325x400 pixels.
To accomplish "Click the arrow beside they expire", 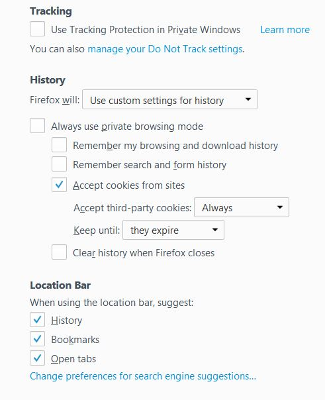I will pyautogui.click(x=215, y=230).
